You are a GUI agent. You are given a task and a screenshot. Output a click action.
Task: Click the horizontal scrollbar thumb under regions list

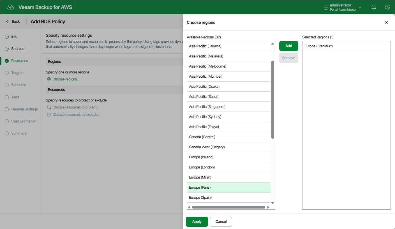click(x=228, y=207)
